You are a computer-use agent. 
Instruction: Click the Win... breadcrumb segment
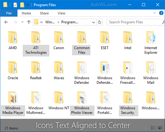click(50, 22)
